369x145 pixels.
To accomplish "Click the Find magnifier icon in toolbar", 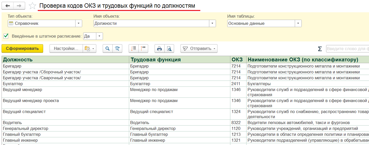I will [108, 49].
